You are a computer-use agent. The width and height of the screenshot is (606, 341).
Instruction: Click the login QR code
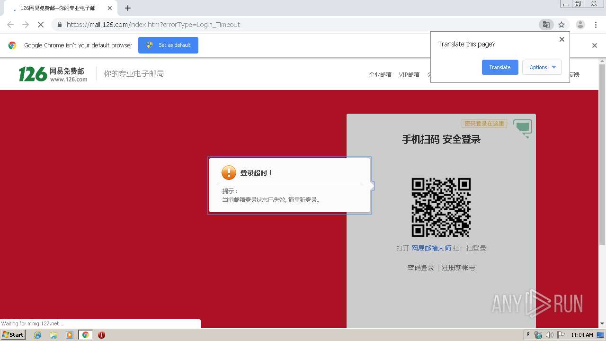tap(441, 207)
